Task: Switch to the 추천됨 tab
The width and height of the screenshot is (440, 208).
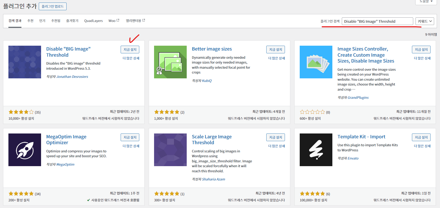Action: (x=56, y=21)
